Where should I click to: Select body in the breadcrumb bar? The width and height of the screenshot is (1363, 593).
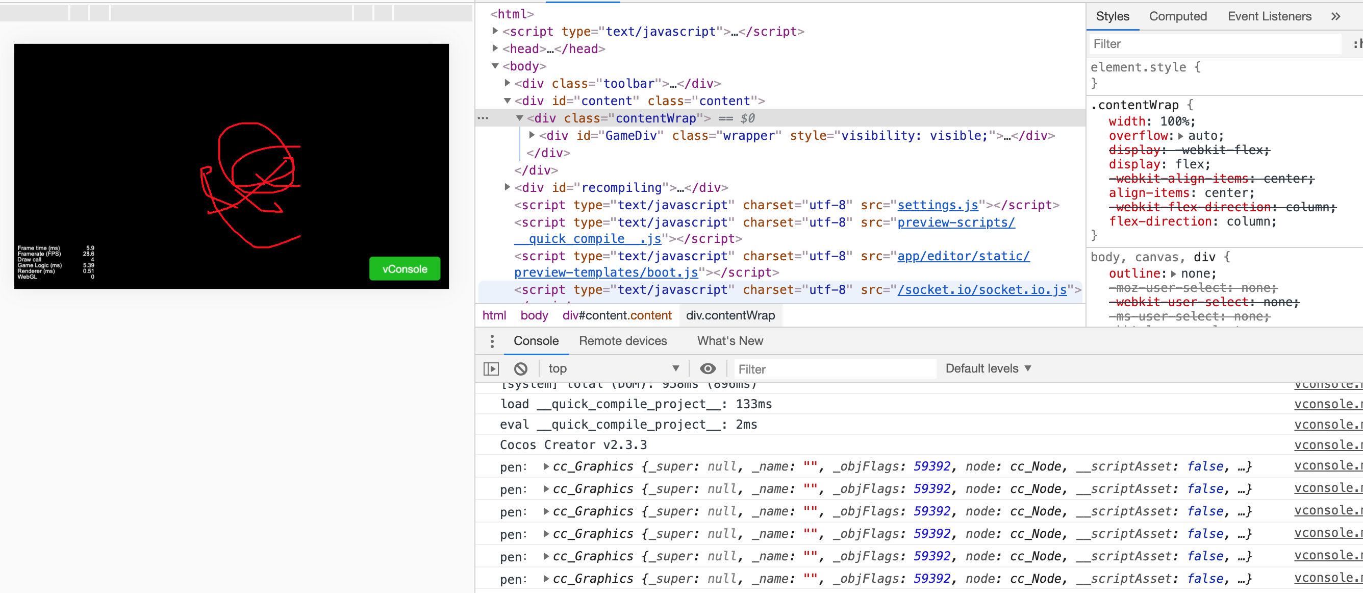[534, 315]
